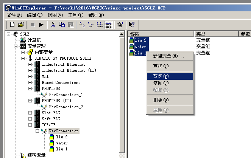Open the 工具(T) menu

76,15
